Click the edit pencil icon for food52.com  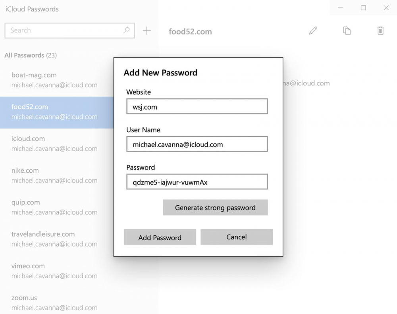point(313,31)
